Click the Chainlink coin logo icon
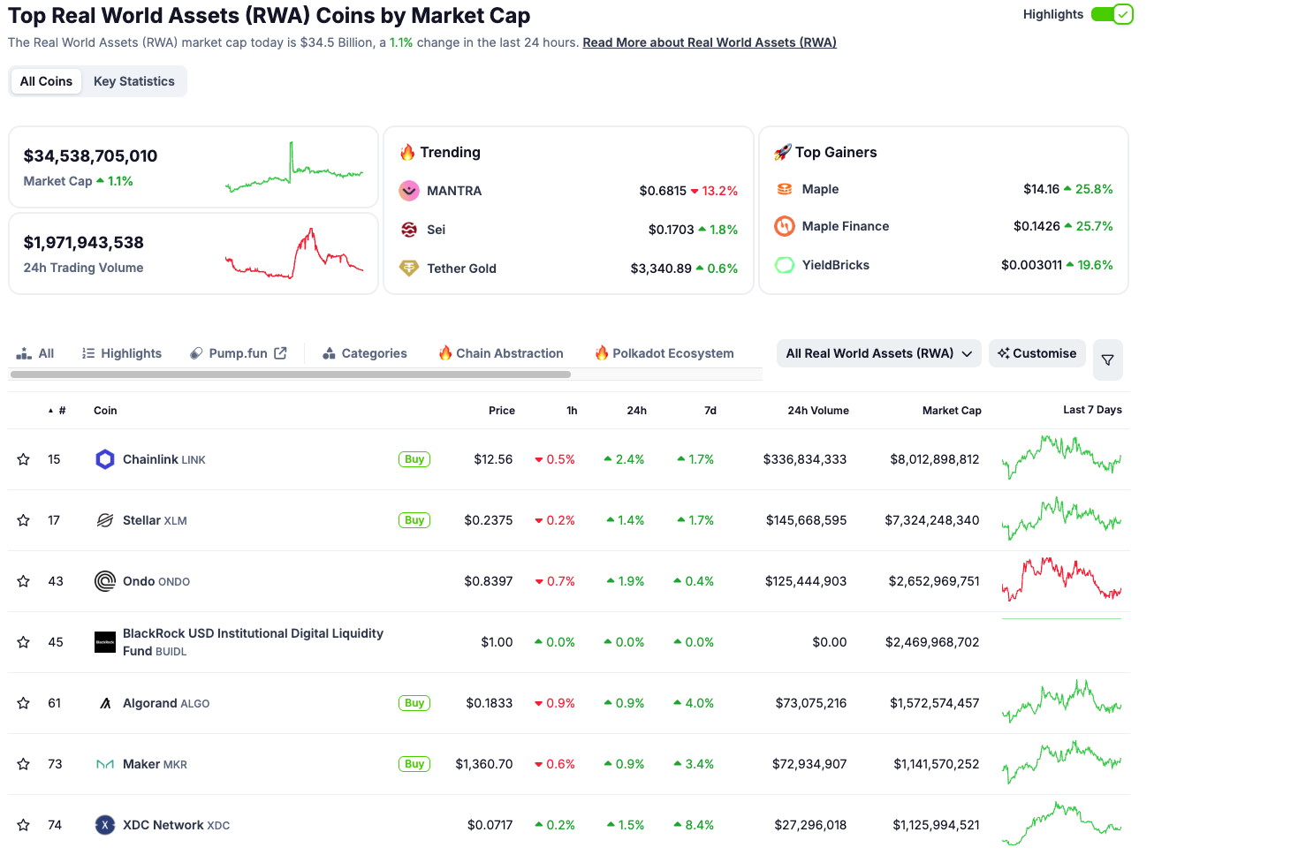The image size is (1306, 855). click(105, 459)
